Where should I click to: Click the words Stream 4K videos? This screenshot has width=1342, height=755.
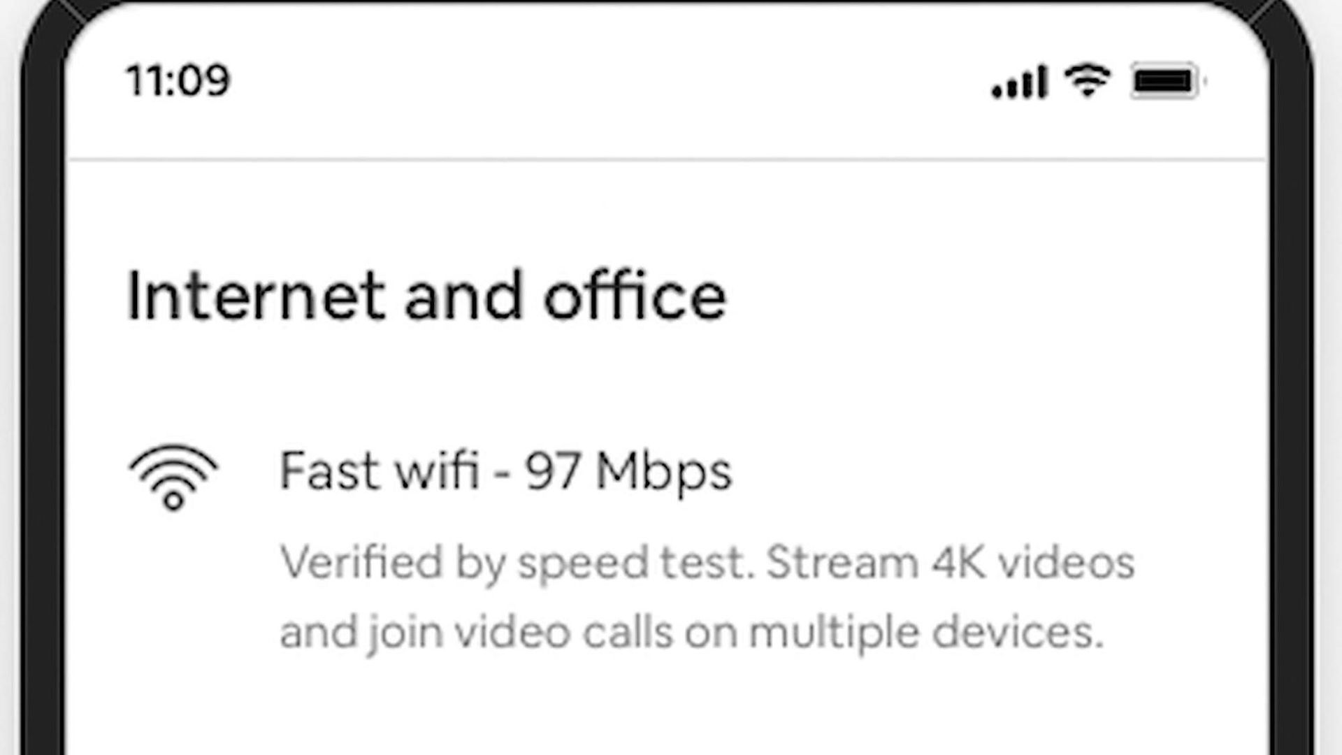[x=951, y=562]
